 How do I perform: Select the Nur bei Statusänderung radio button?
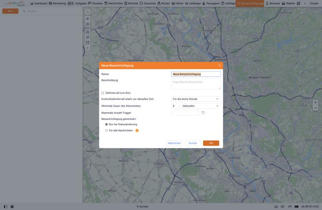(x=106, y=124)
